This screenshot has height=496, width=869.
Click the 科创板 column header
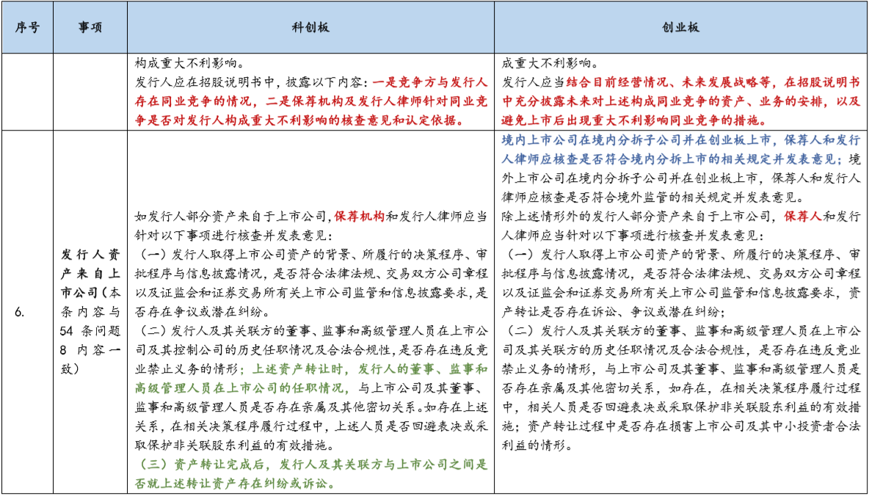click(310, 27)
